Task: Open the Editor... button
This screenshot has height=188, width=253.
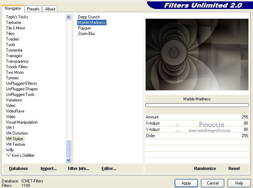Action: pos(109,169)
